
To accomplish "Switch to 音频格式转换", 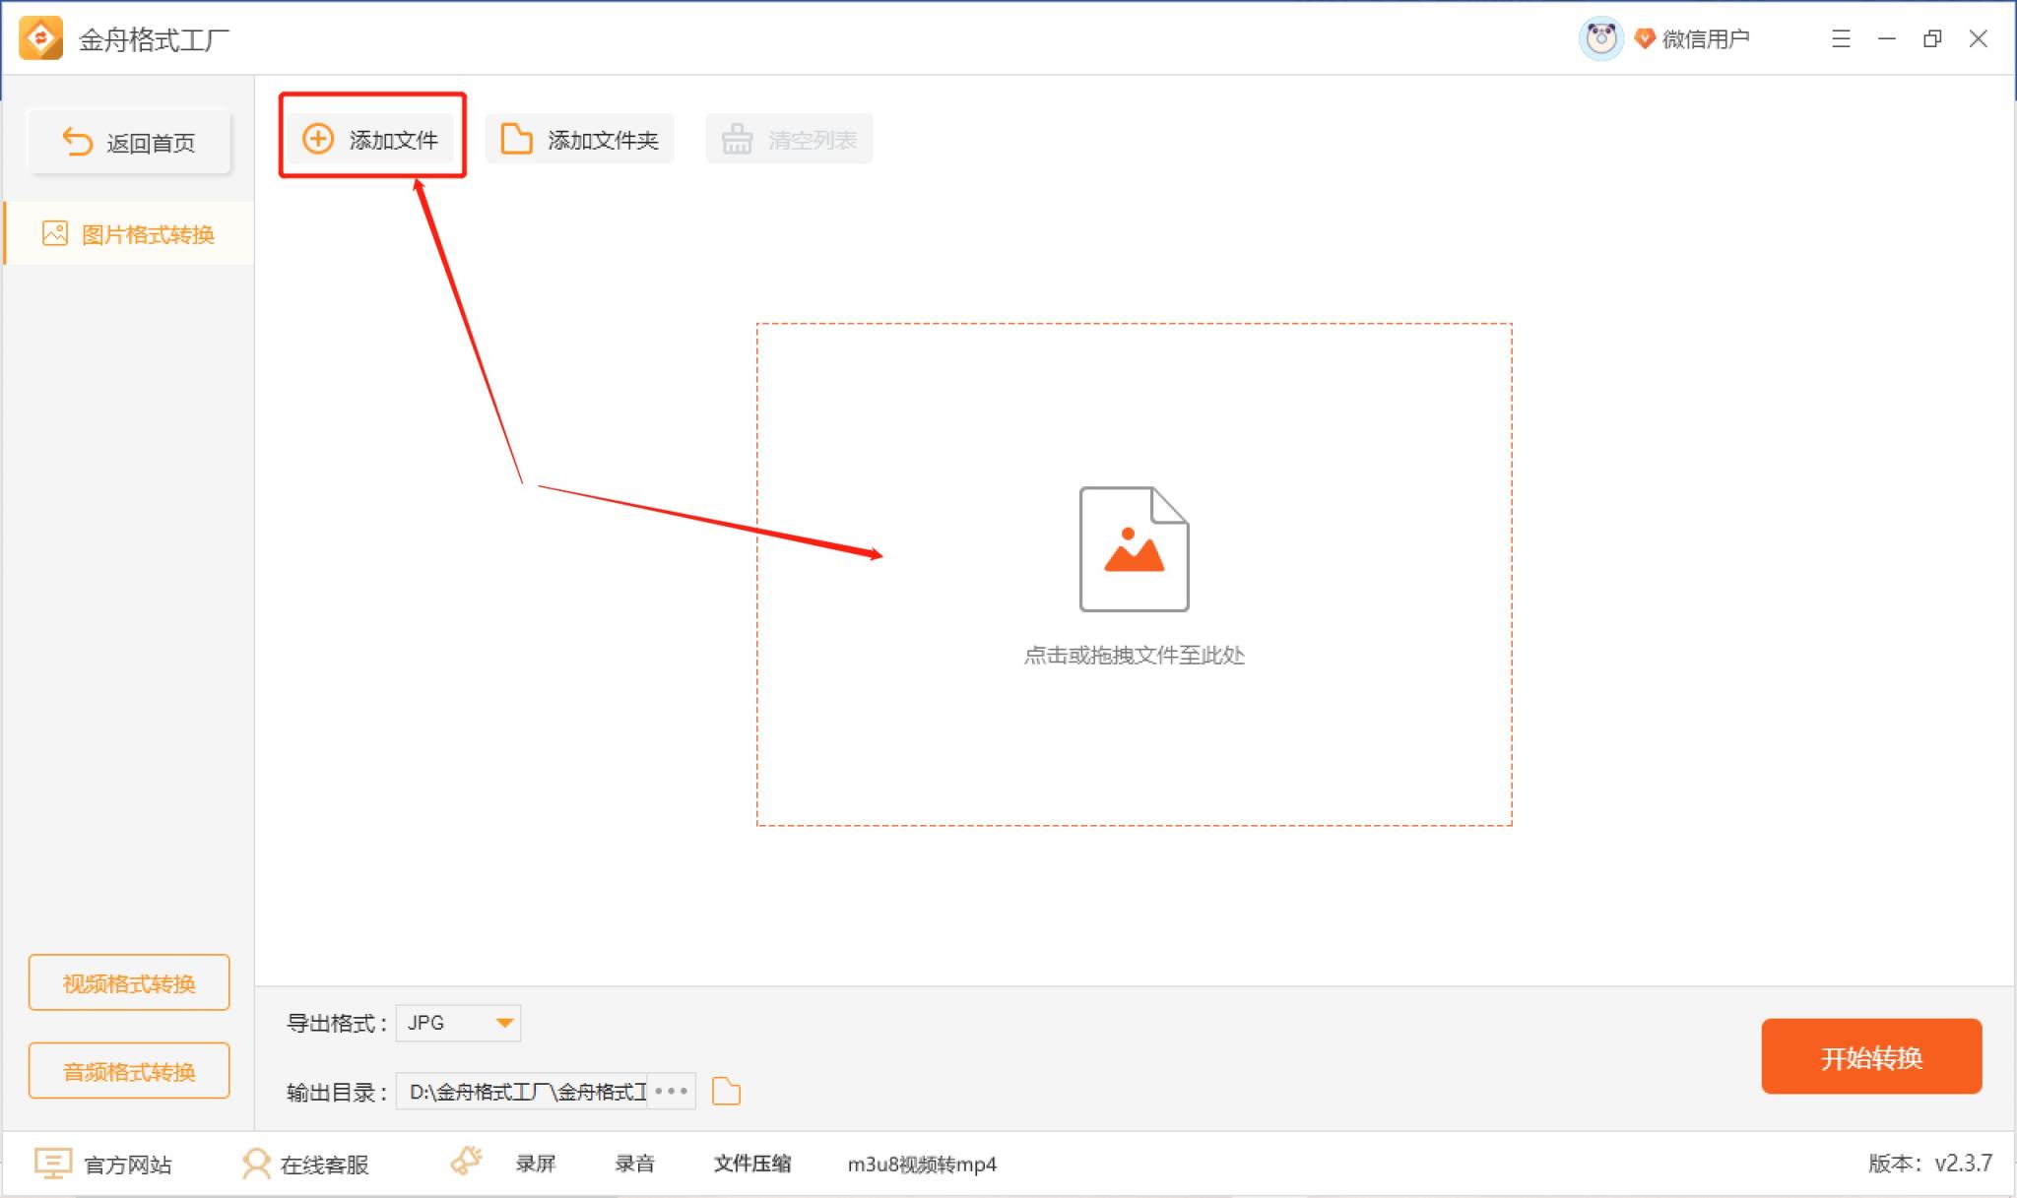I will (x=129, y=1071).
